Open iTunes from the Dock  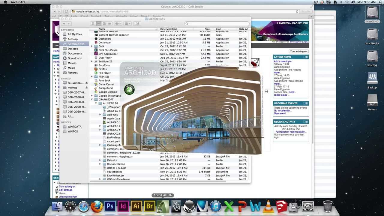[x=215, y=206]
